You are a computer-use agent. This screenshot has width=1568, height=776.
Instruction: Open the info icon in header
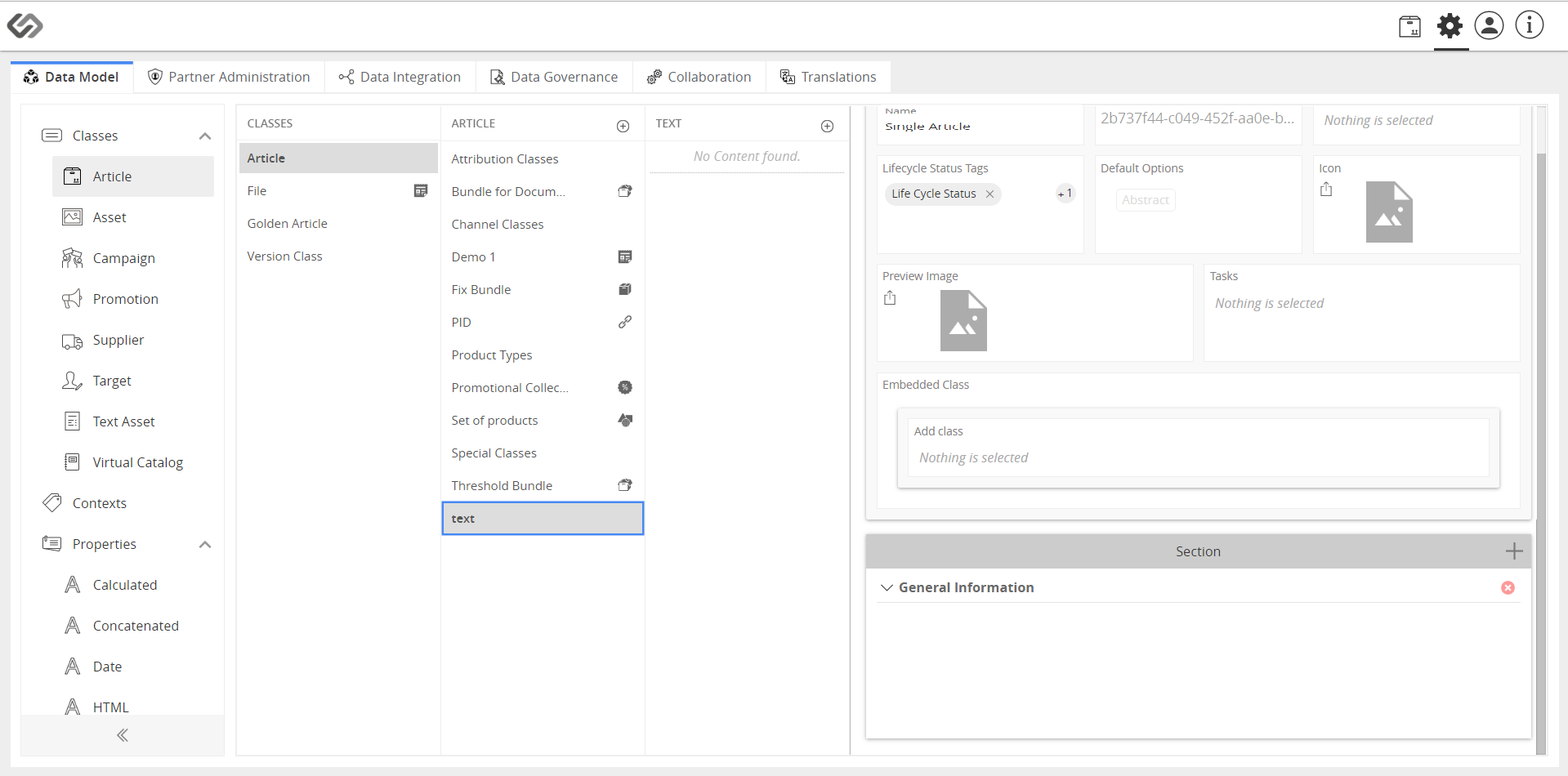click(1530, 25)
